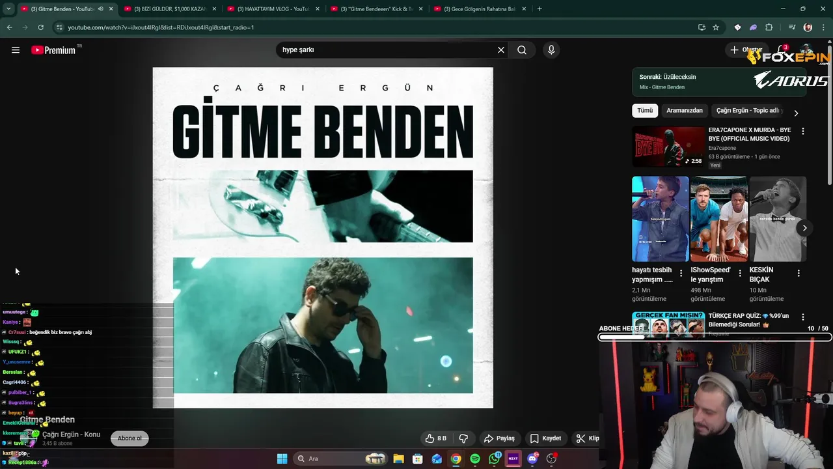Subscribe with the Abone ol button

coord(130,438)
